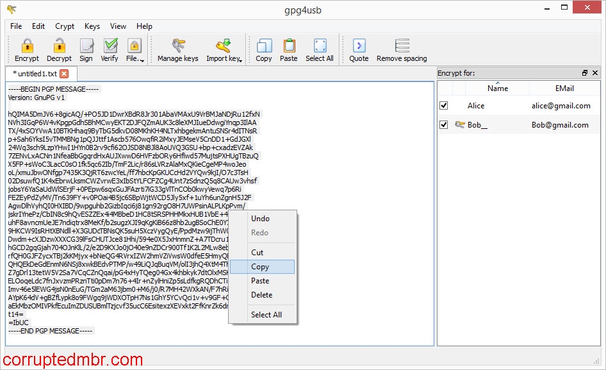Click the Name column header

click(x=498, y=88)
